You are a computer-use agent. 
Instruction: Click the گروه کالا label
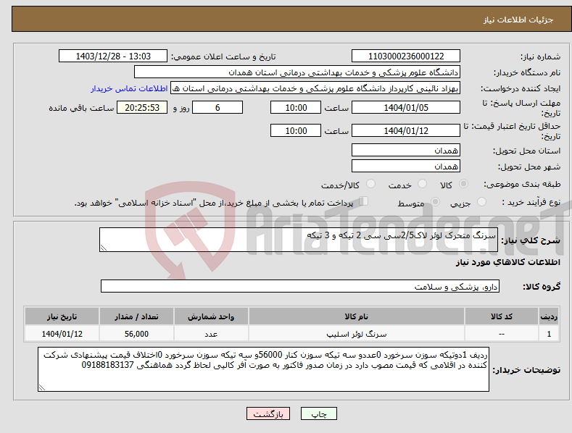[542, 287]
